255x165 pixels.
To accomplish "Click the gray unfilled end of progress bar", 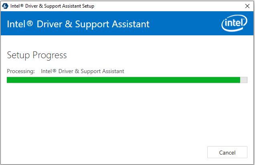I will pyautogui.click(x=244, y=80).
